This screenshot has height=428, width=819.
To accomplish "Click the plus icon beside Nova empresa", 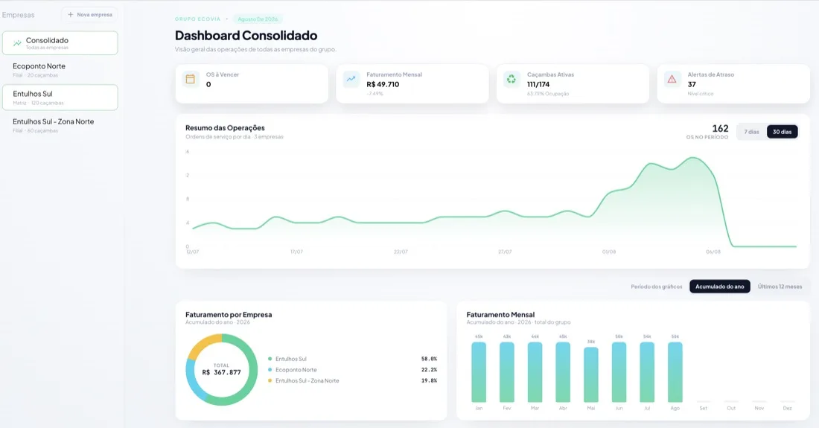I will (x=71, y=15).
